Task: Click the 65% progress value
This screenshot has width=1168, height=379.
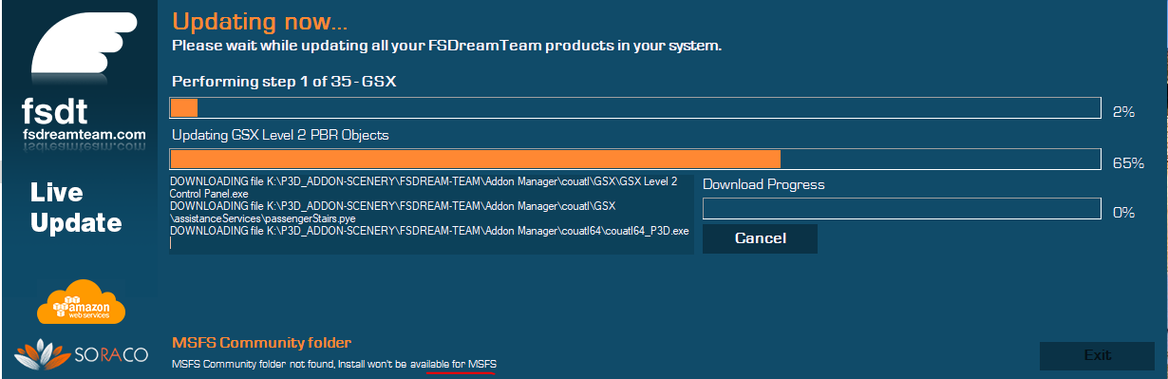Action: 1128,162
